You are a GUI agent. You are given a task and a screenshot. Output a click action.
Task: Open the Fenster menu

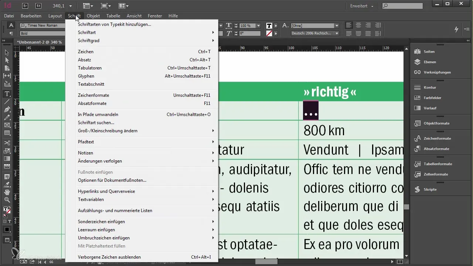click(155, 16)
